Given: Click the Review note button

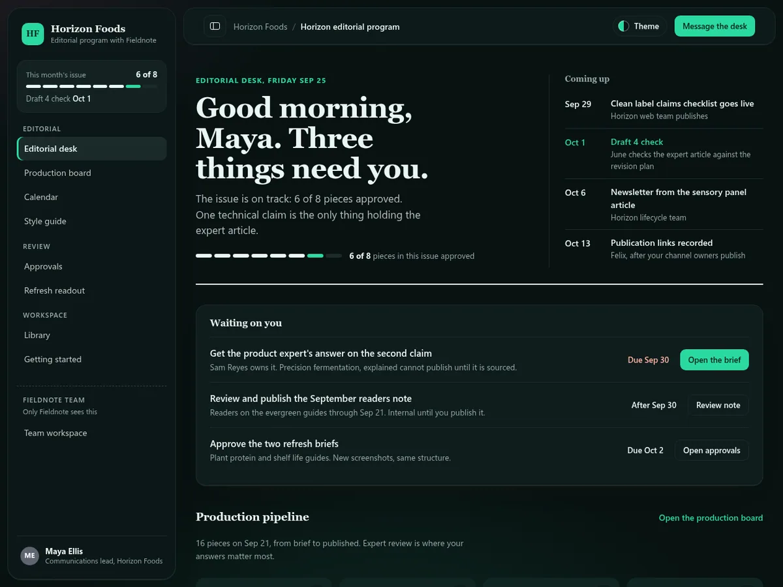Looking at the screenshot, I should point(718,405).
